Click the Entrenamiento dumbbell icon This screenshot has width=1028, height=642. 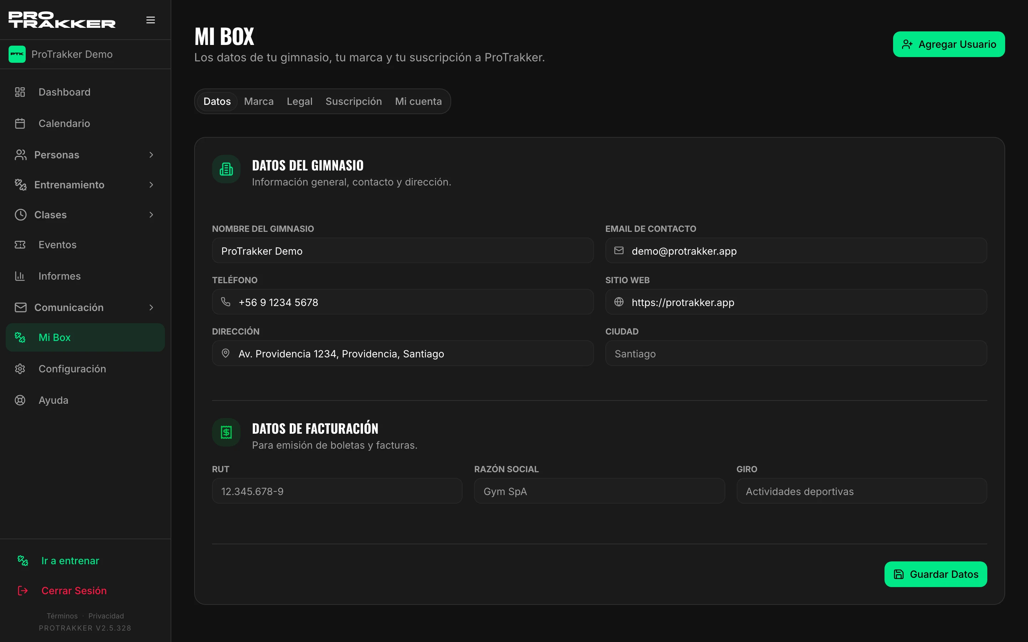coord(20,185)
